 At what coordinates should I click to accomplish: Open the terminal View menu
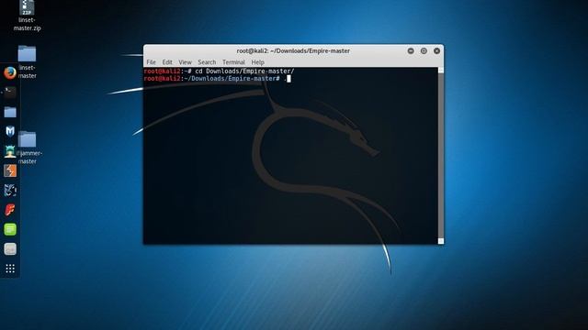[185, 62]
